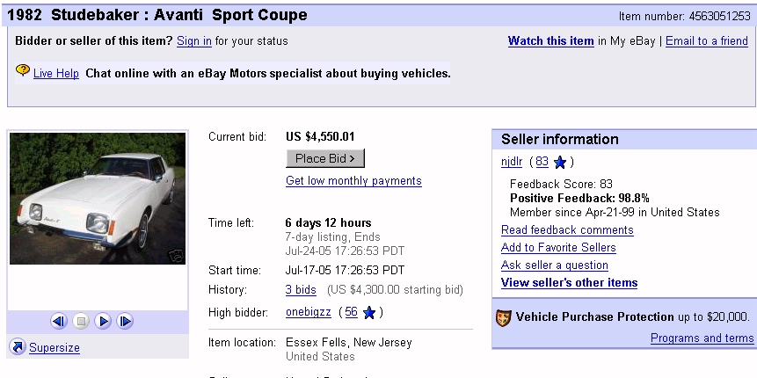
Task: Click the Live Help chat bubble icon
Action: coord(23,70)
